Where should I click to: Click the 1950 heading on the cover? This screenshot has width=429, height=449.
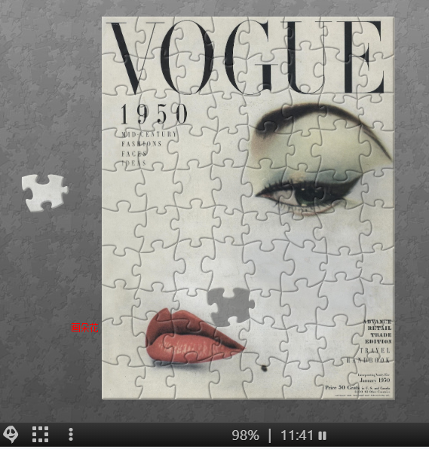click(154, 115)
